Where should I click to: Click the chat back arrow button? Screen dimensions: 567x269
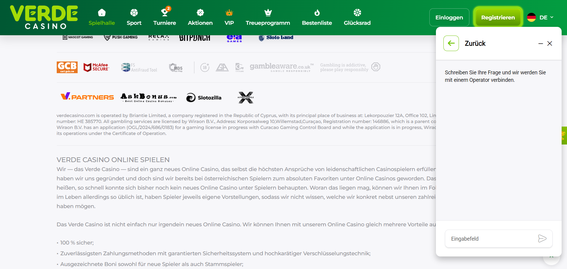coord(451,43)
